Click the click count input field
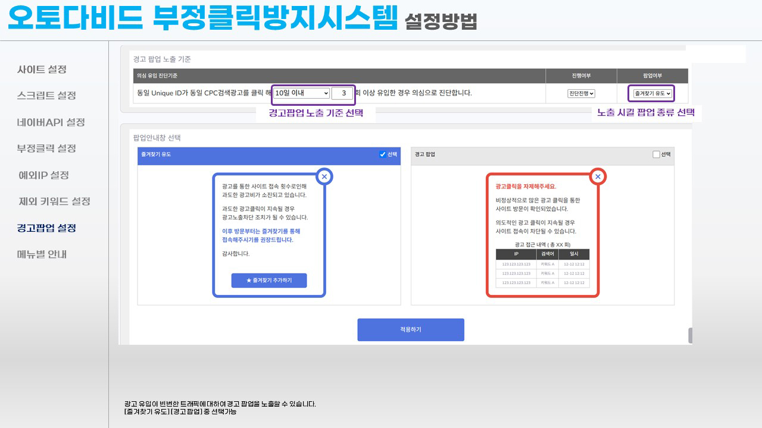Screen dimensions: 762x428 [342, 93]
